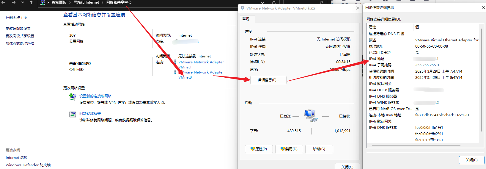Click the 详细信息(E)... button
486x169 pixels.
(x=268, y=80)
